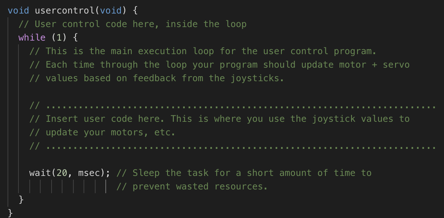
Task: Click the first dotted separator comment line
Action: click(x=232, y=107)
